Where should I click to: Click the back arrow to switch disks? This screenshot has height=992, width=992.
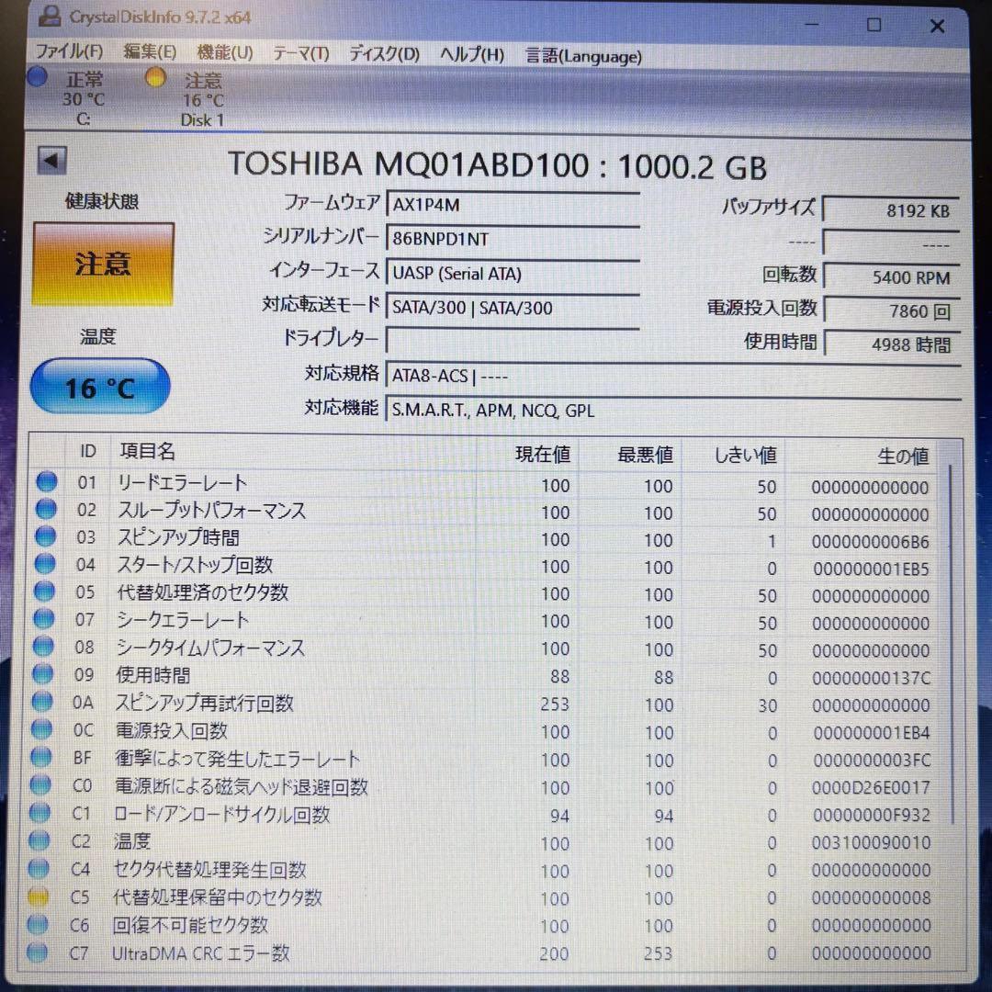[52, 160]
